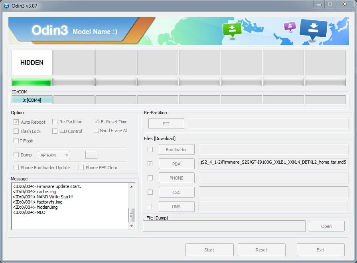Minimize the Odin3 window
The height and width of the screenshot is (263, 357).
319,4
